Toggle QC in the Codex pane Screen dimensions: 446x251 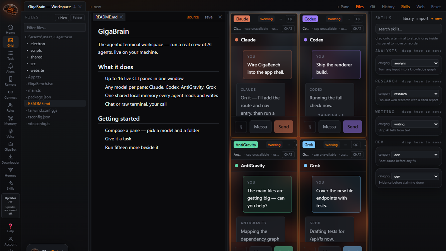coord(358,19)
